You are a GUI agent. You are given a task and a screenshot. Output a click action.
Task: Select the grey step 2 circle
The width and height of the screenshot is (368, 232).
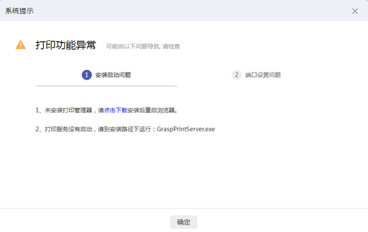(236, 75)
